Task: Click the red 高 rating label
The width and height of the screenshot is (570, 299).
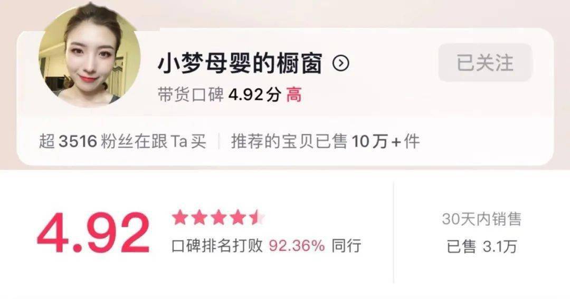Action: tap(294, 95)
